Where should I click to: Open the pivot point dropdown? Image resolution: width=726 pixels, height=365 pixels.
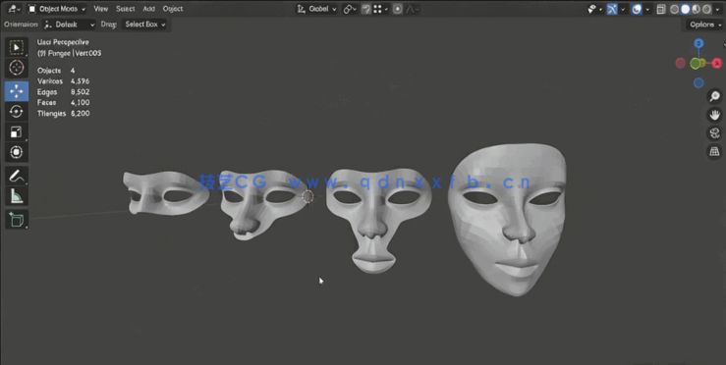pyautogui.click(x=350, y=9)
